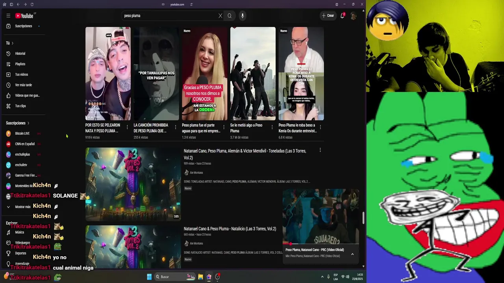Open the taskbar volume icon

click(347, 277)
